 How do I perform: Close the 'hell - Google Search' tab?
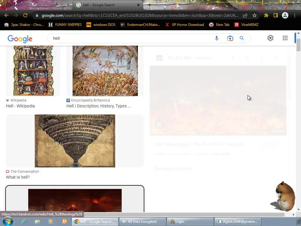click(138, 5)
